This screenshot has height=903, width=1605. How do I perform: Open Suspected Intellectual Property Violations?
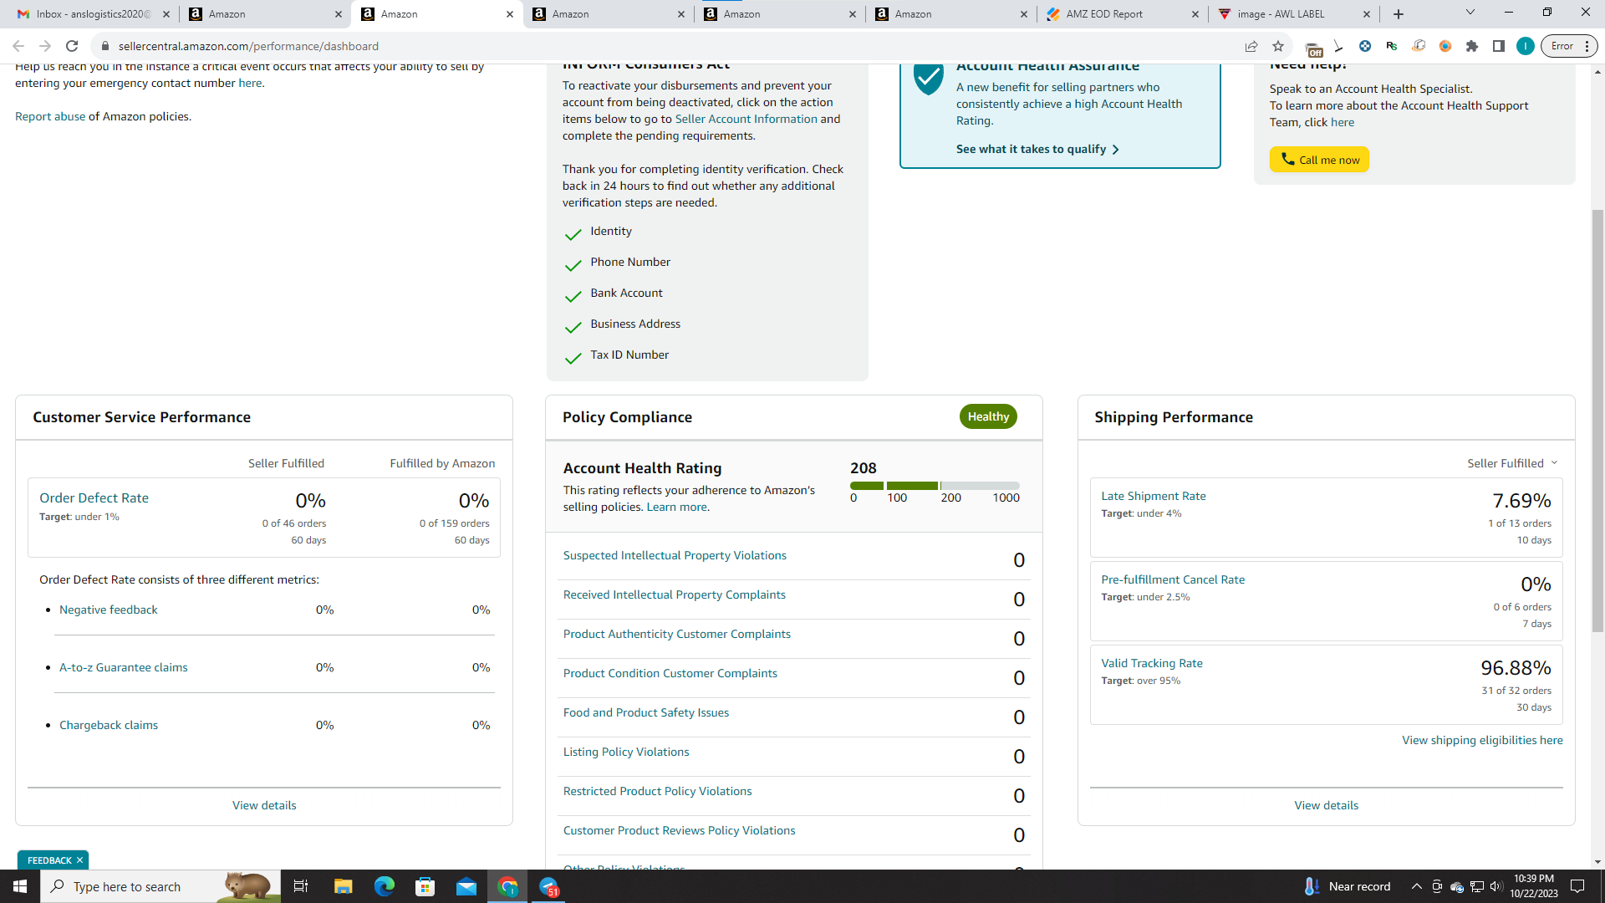coord(675,555)
